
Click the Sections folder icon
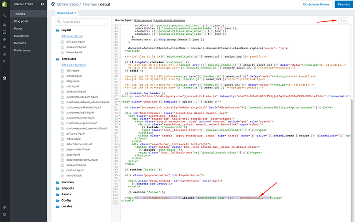[58, 182]
